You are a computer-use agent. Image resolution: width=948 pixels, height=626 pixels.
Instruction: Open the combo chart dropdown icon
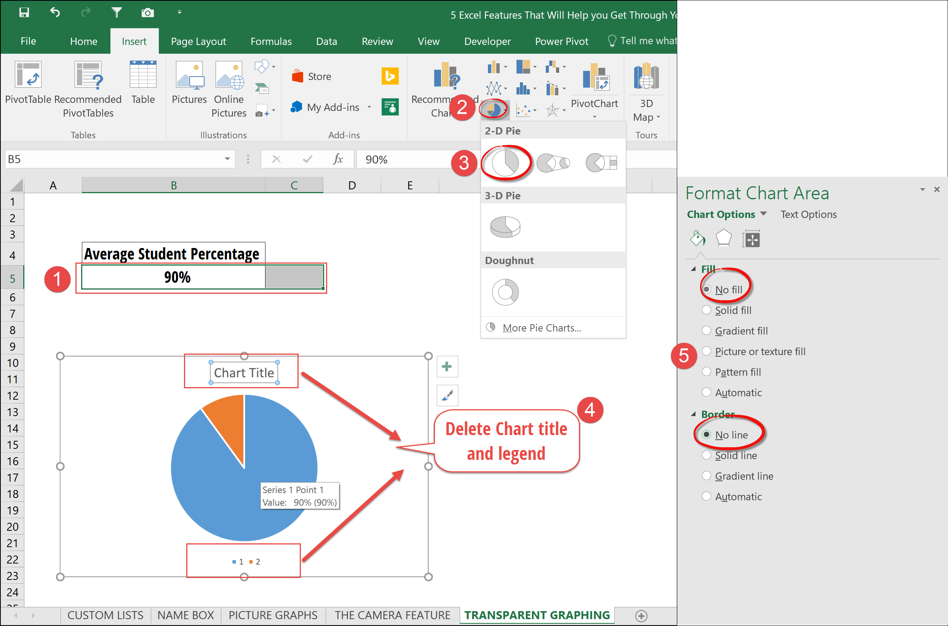click(x=556, y=88)
